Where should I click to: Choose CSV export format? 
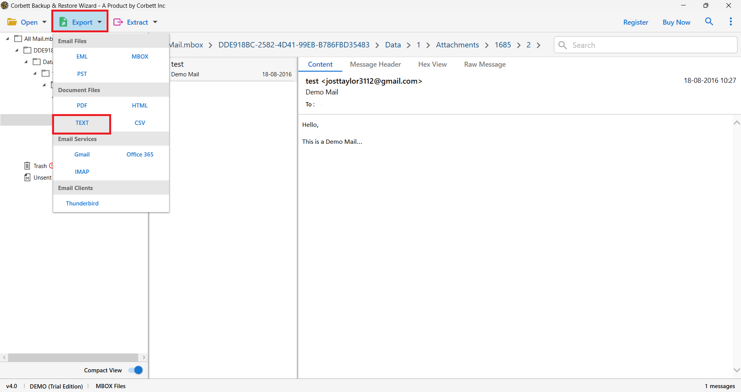(140, 123)
